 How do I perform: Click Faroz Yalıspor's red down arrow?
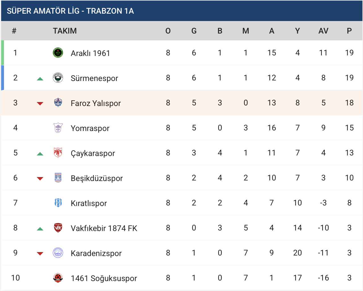40,104
